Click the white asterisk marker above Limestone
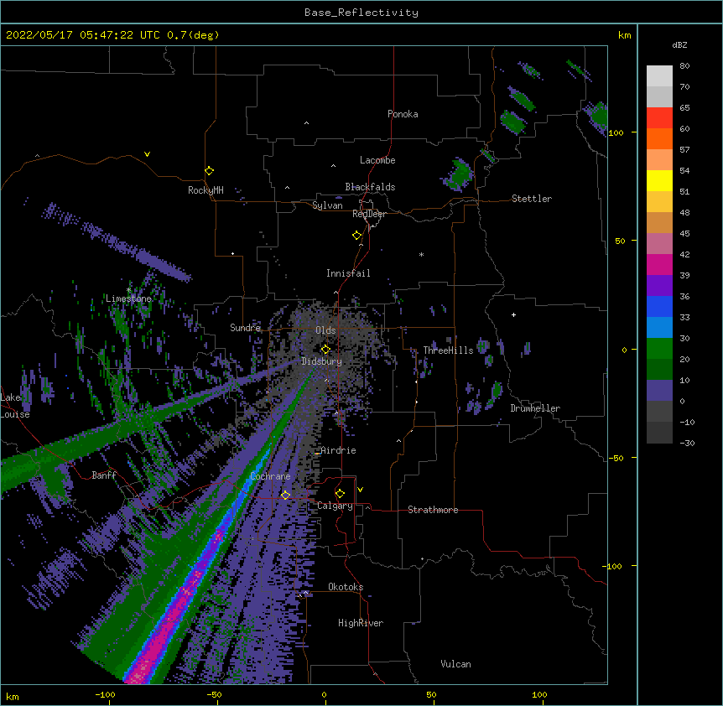The image size is (723, 706). pos(128,290)
